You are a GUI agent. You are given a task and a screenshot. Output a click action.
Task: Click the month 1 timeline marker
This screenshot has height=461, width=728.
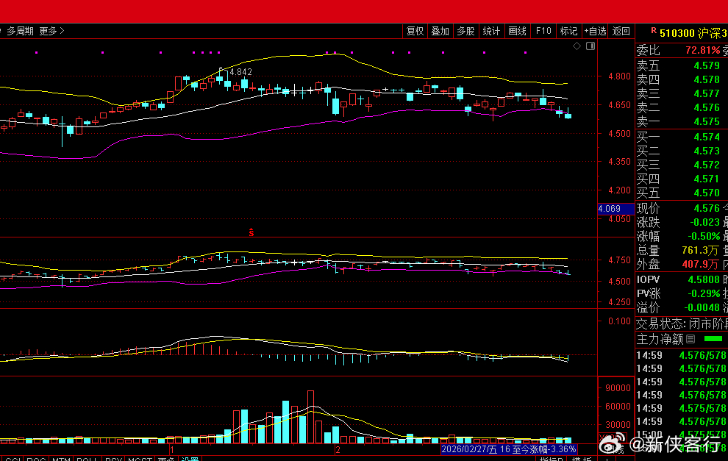pos(172,450)
